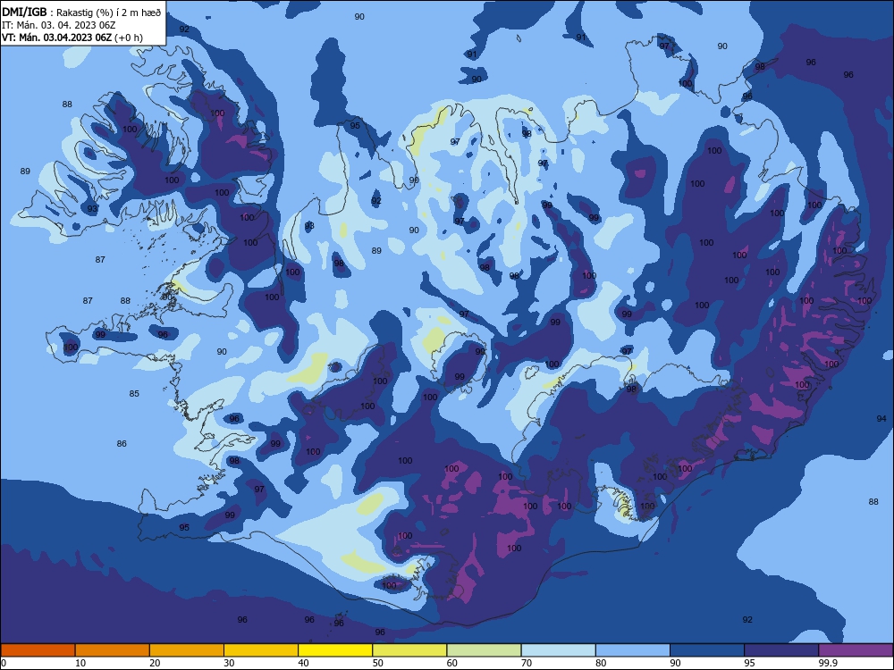Click the '86' humidity value on the map
The height and width of the screenshot is (670, 894).
122,444
